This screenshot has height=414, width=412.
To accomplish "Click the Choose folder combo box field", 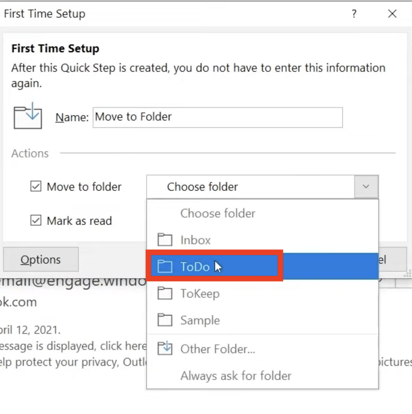I will click(263, 186).
